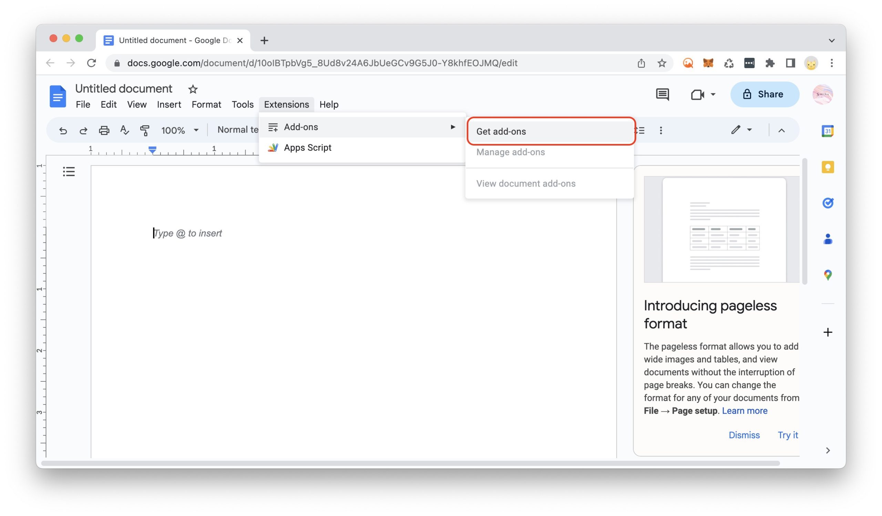Bookmark the page from the address bar
The width and height of the screenshot is (882, 516).
coord(661,63)
